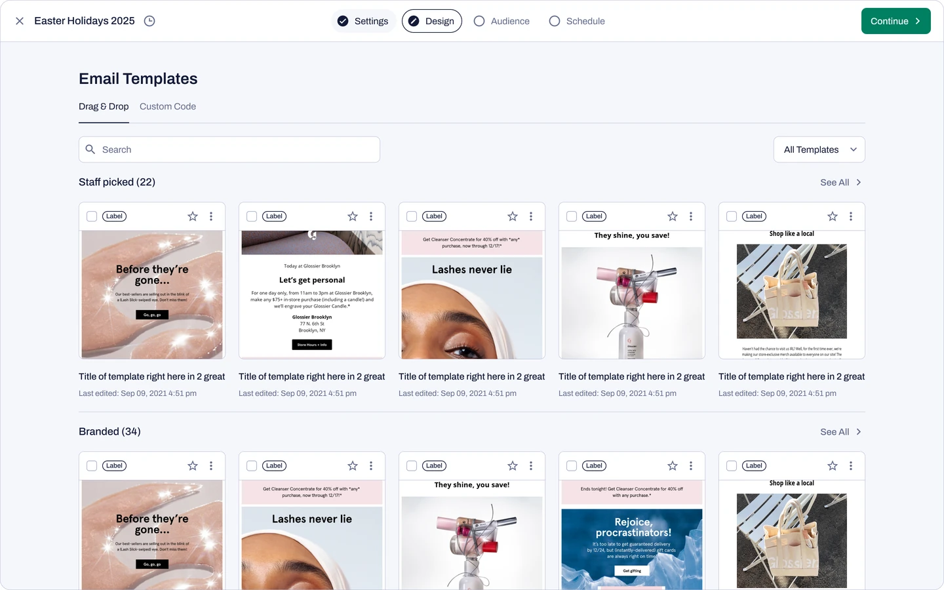Screen dimensions: 944x590
Task: Focus the template Search field
Action: (229, 149)
